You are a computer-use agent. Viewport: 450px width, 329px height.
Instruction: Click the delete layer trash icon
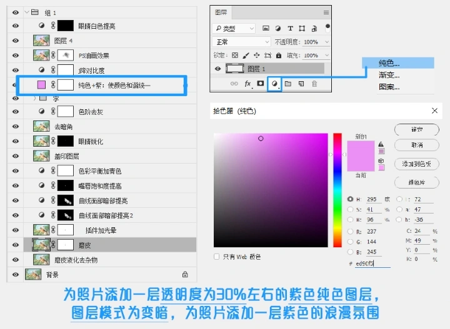point(314,84)
